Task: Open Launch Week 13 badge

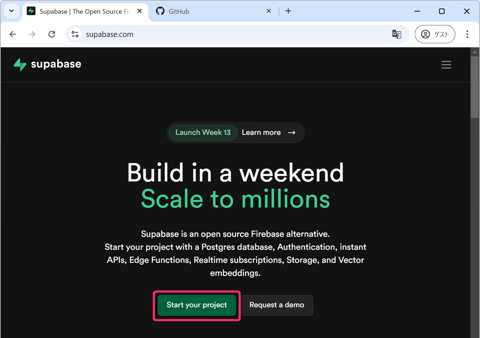Action: [203, 133]
